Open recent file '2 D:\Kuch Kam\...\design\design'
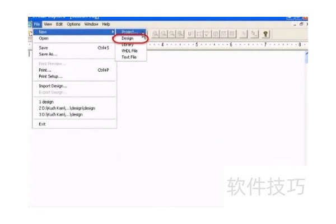336x224 pixels. [74, 108]
